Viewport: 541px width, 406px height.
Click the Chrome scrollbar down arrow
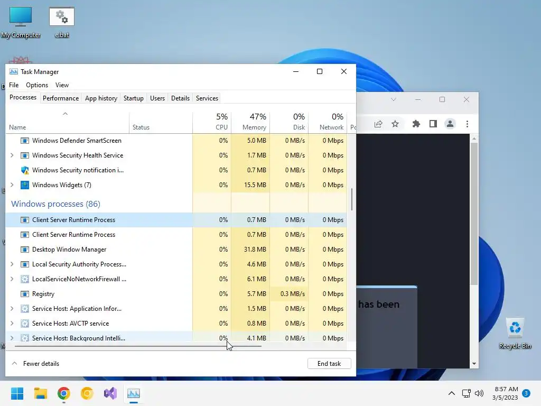coord(474,364)
